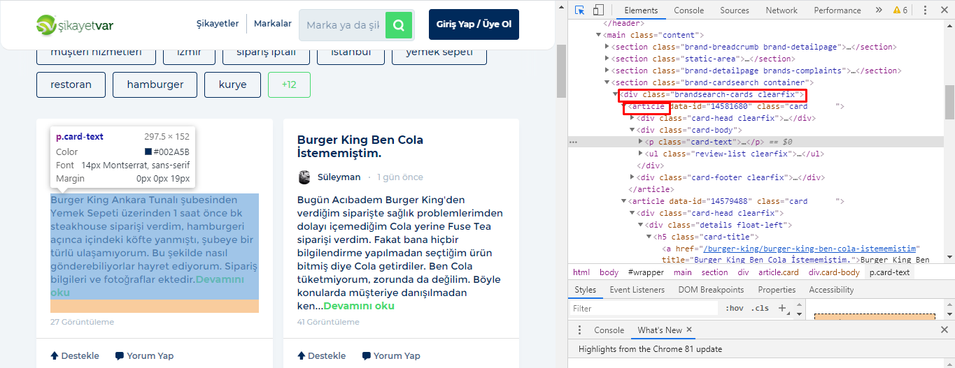Collapse the article with data-id 14579488

[x=624, y=201]
